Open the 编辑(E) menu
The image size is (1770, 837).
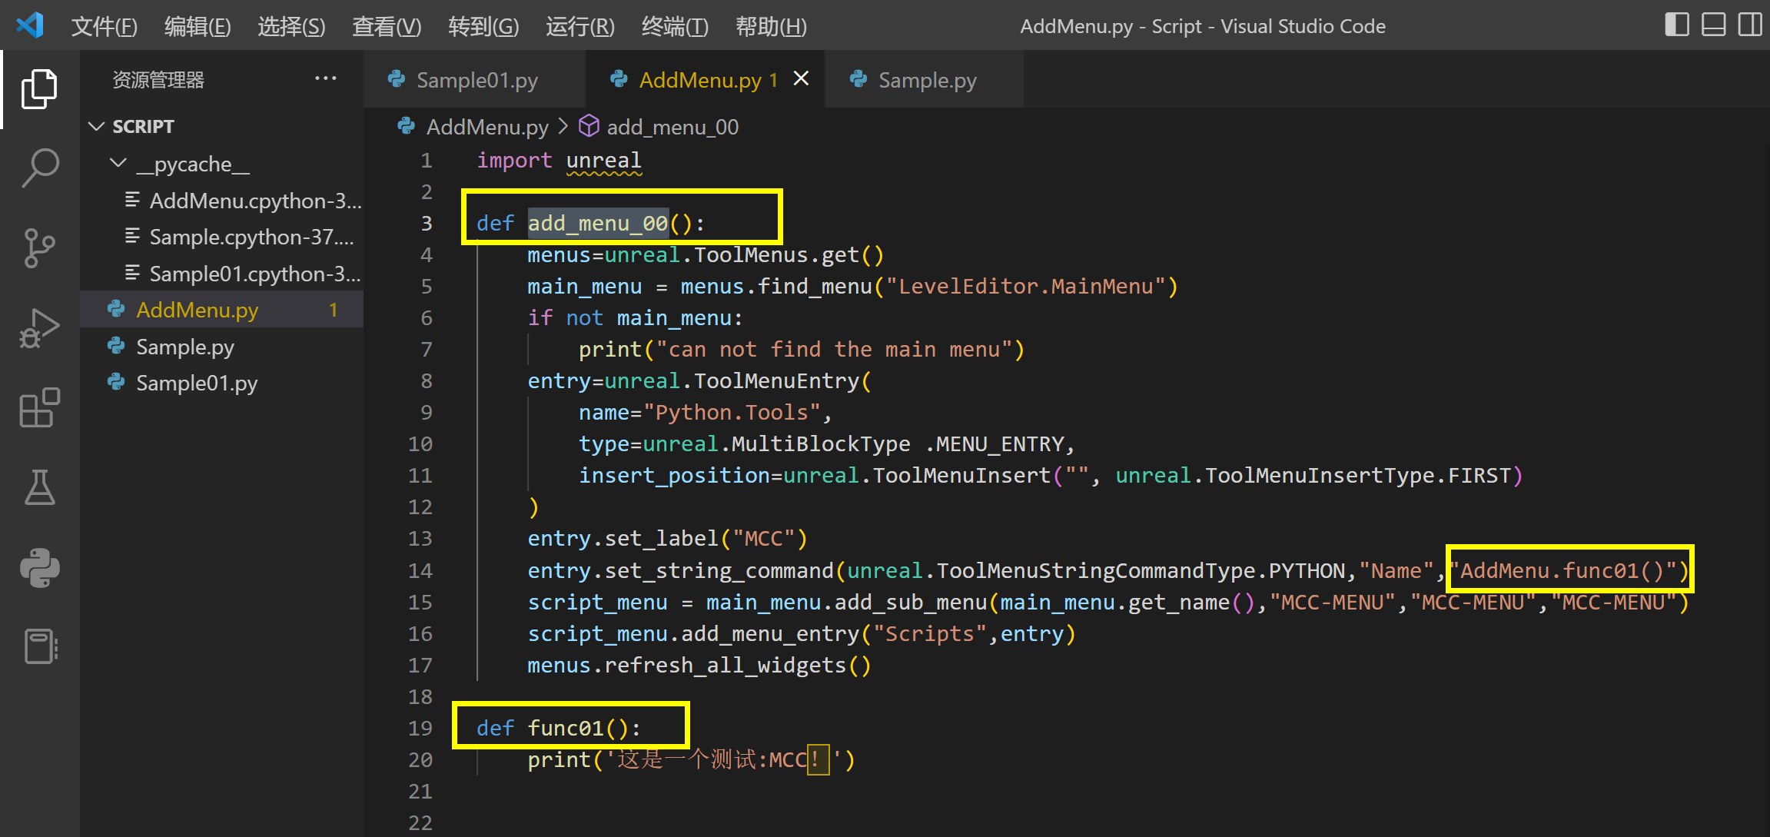pyautogui.click(x=198, y=26)
